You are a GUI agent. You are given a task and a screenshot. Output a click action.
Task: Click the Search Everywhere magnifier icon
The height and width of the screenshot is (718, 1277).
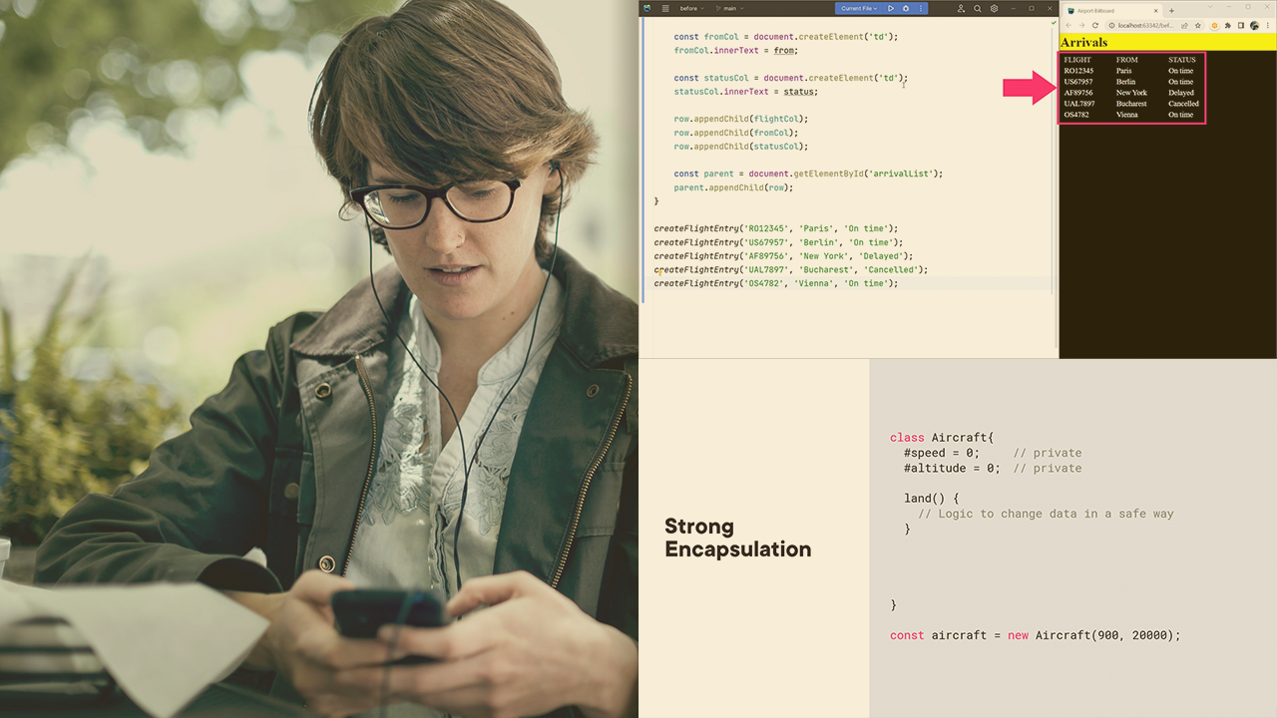(976, 8)
